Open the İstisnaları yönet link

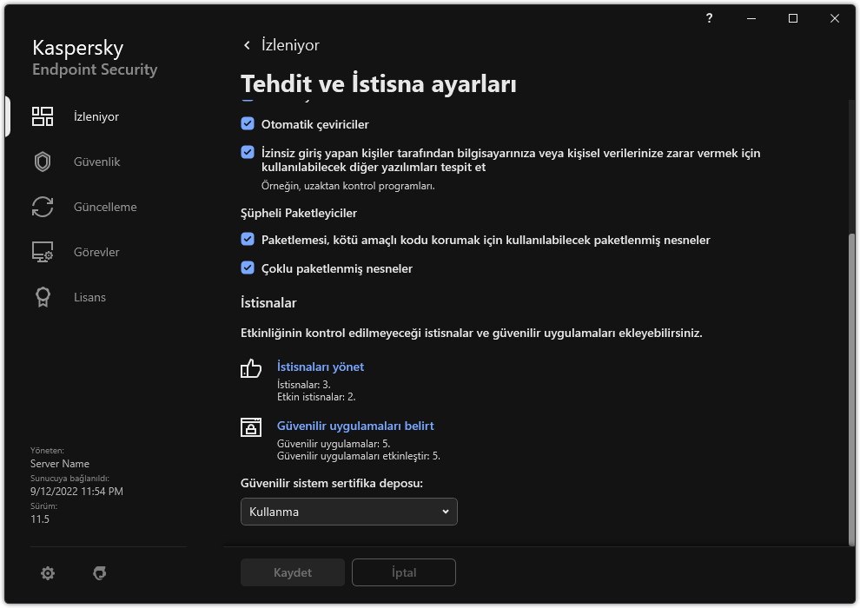point(320,367)
